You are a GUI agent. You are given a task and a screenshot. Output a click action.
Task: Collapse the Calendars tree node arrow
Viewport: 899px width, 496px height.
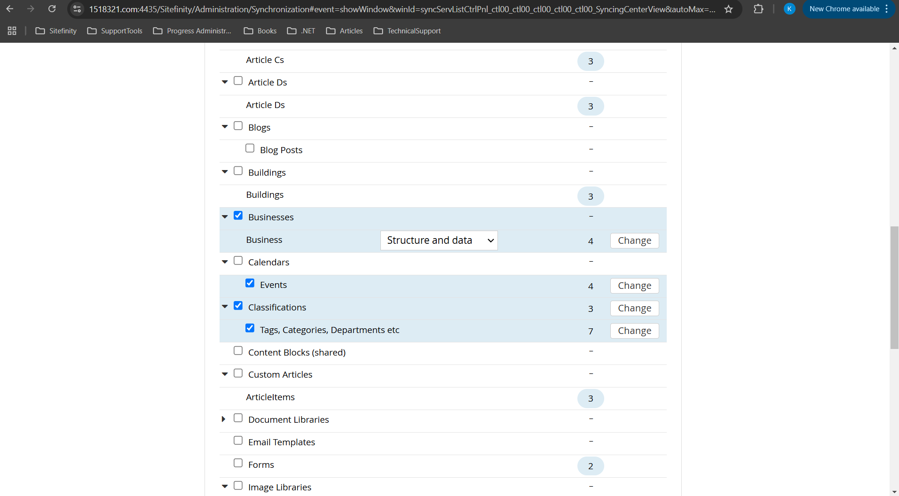click(x=225, y=262)
